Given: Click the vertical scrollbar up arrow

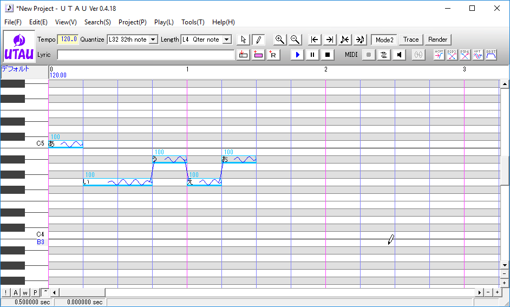Looking at the screenshot, I should pyautogui.click(x=505, y=84).
